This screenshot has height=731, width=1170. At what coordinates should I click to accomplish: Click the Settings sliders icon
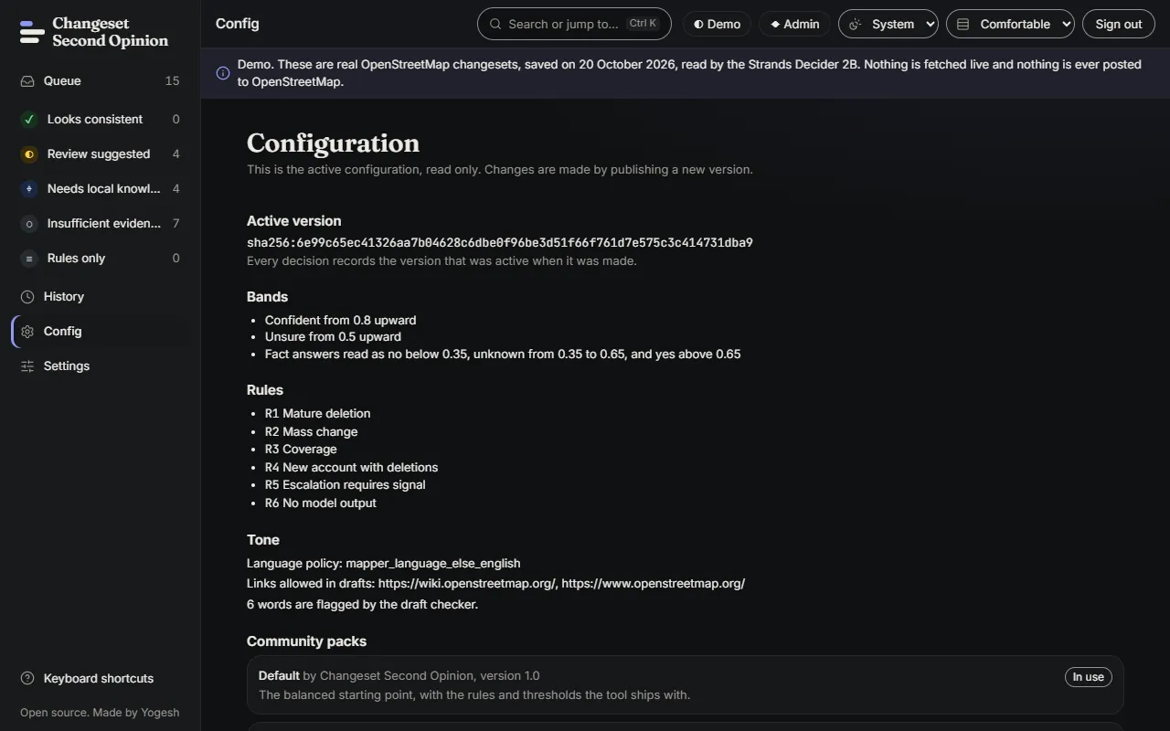pos(27,365)
